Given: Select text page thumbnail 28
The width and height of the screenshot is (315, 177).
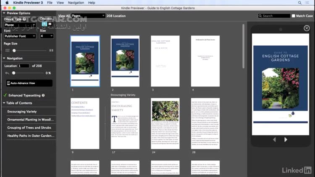Looking at the screenshot, I should (205, 123).
